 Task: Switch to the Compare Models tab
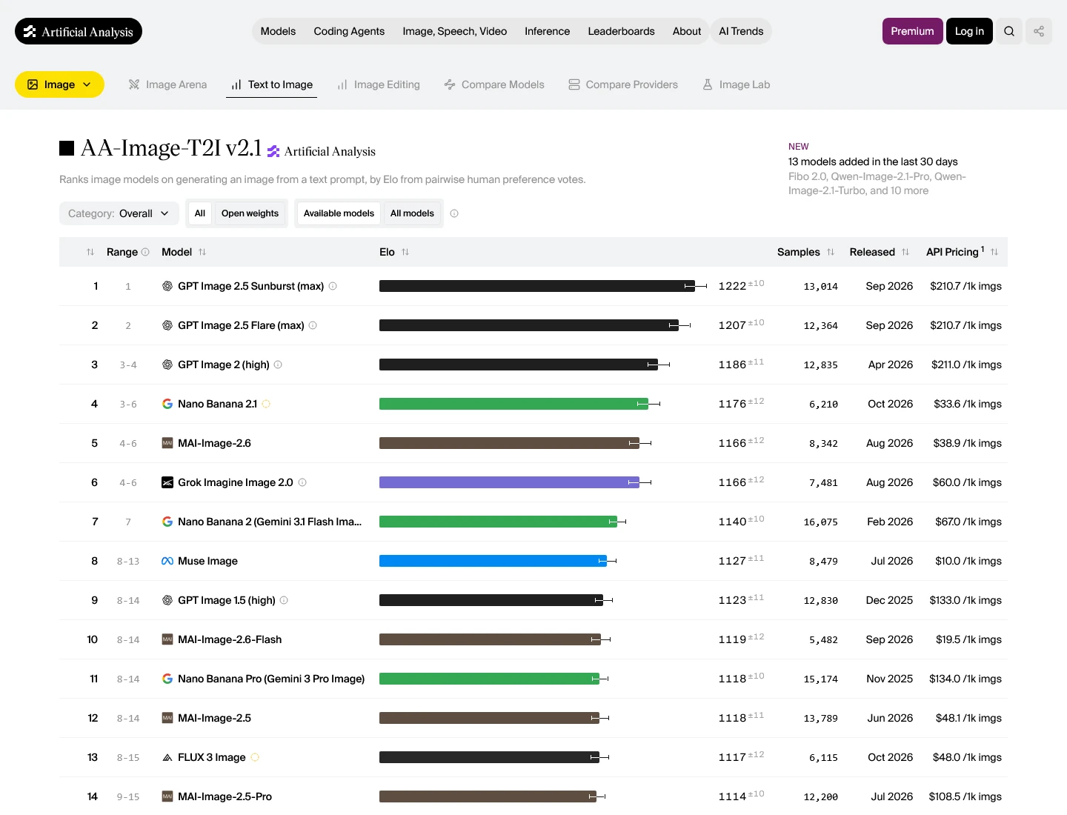[494, 84]
